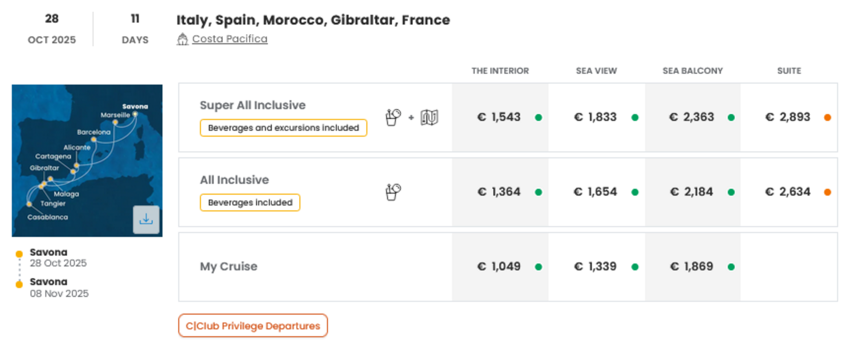
Task: Click the excursions map icon
Action: click(x=429, y=117)
